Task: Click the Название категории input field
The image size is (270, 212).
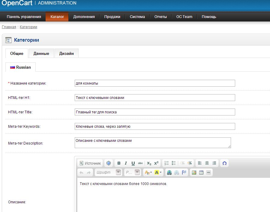Action: pos(154,83)
